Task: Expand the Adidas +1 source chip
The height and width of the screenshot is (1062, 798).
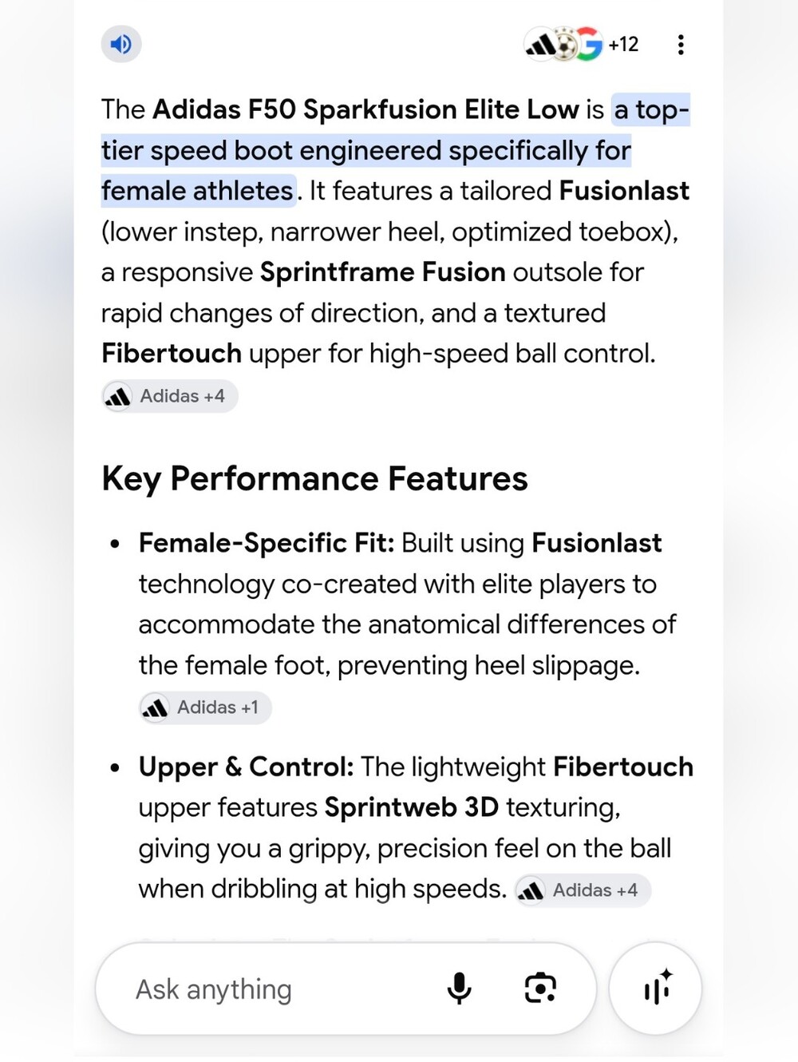Action: [205, 707]
